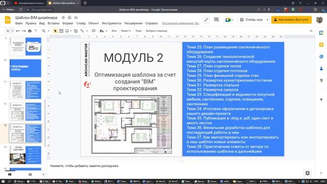
Task: Select slide 11 МОДУЛЬ 1 thumbnail
Action: [x=25, y=90]
